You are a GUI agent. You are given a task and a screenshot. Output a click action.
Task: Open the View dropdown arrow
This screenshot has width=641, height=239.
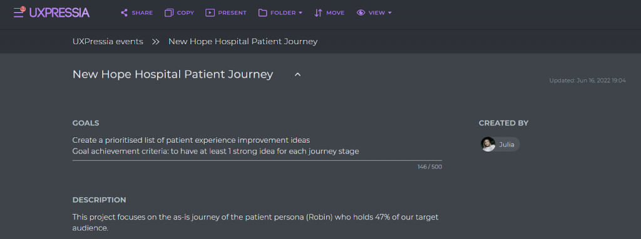pyautogui.click(x=389, y=12)
